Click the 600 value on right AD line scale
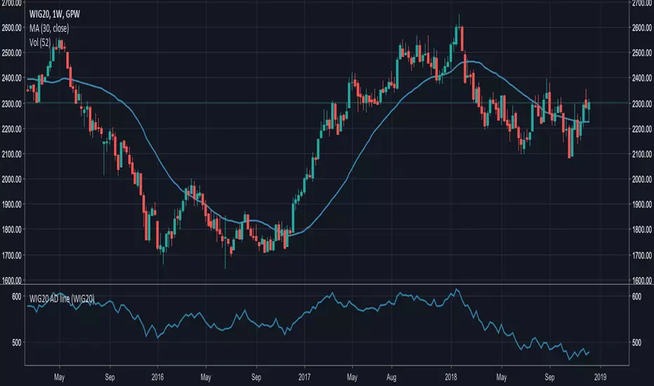This screenshot has width=654, height=386. point(637,297)
